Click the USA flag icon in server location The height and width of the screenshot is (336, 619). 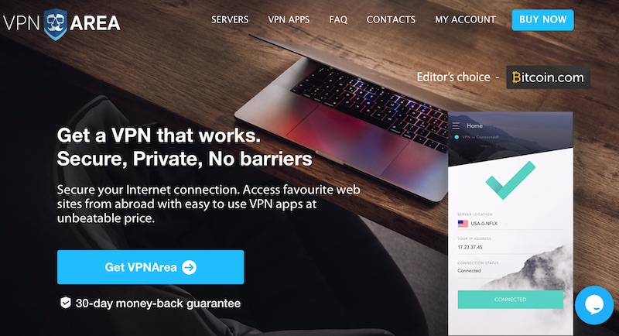463,224
